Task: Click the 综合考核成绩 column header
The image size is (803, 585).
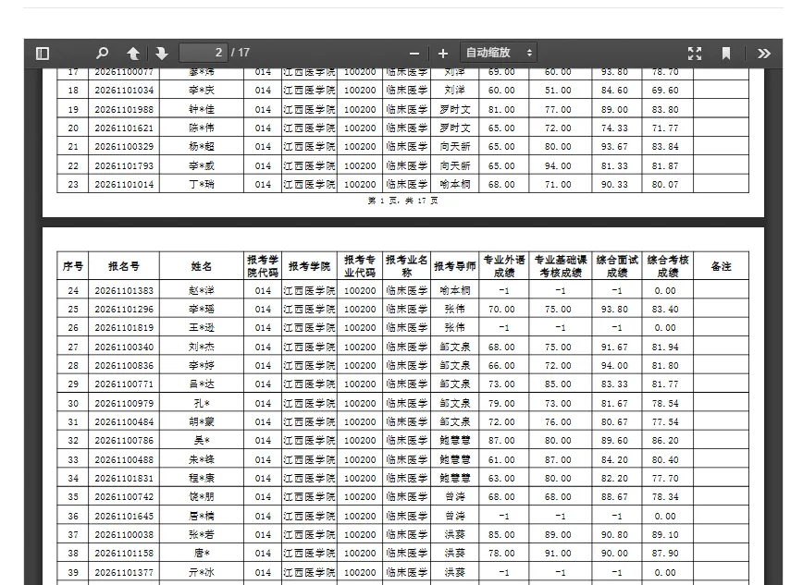Action: point(668,266)
